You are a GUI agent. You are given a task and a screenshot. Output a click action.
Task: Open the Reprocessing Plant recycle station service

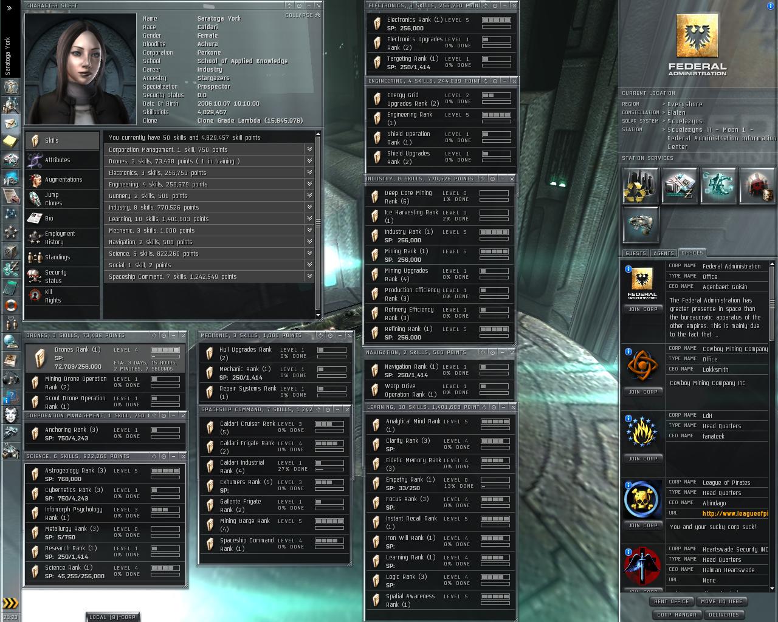(x=641, y=186)
